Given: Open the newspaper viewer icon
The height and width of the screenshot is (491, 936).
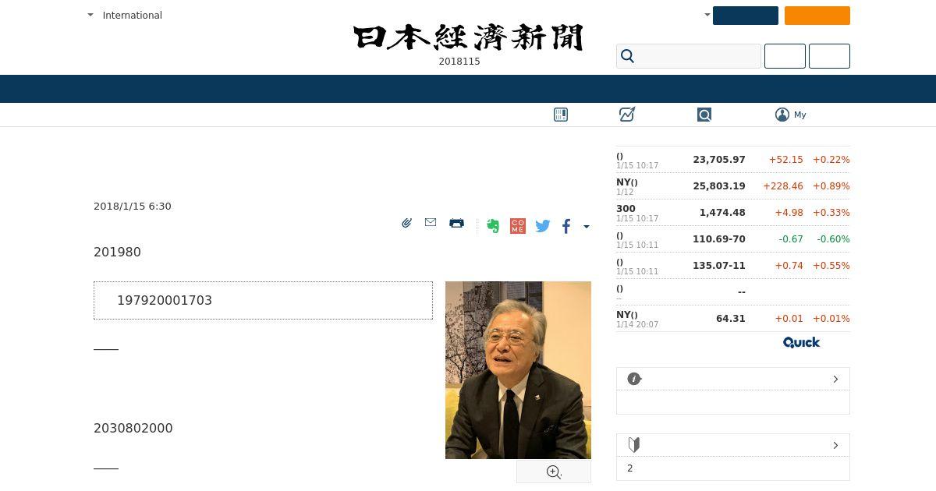Looking at the screenshot, I should tap(561, 115).
